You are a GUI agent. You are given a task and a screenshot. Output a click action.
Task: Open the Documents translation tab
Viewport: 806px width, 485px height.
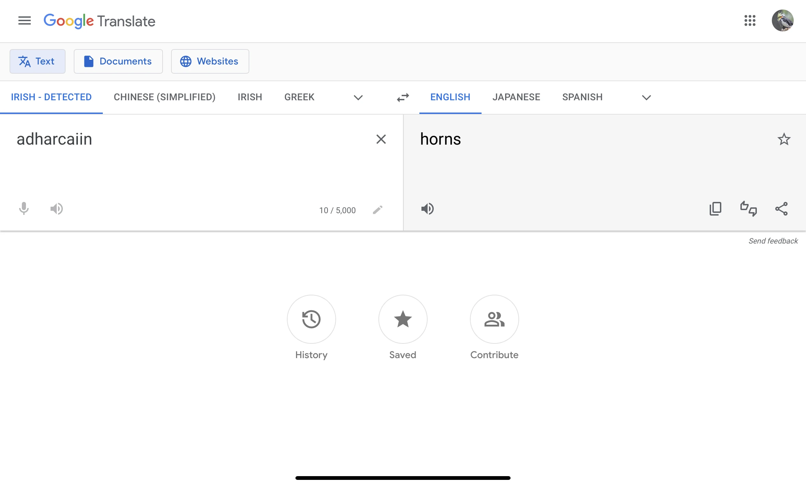(118, 61)
